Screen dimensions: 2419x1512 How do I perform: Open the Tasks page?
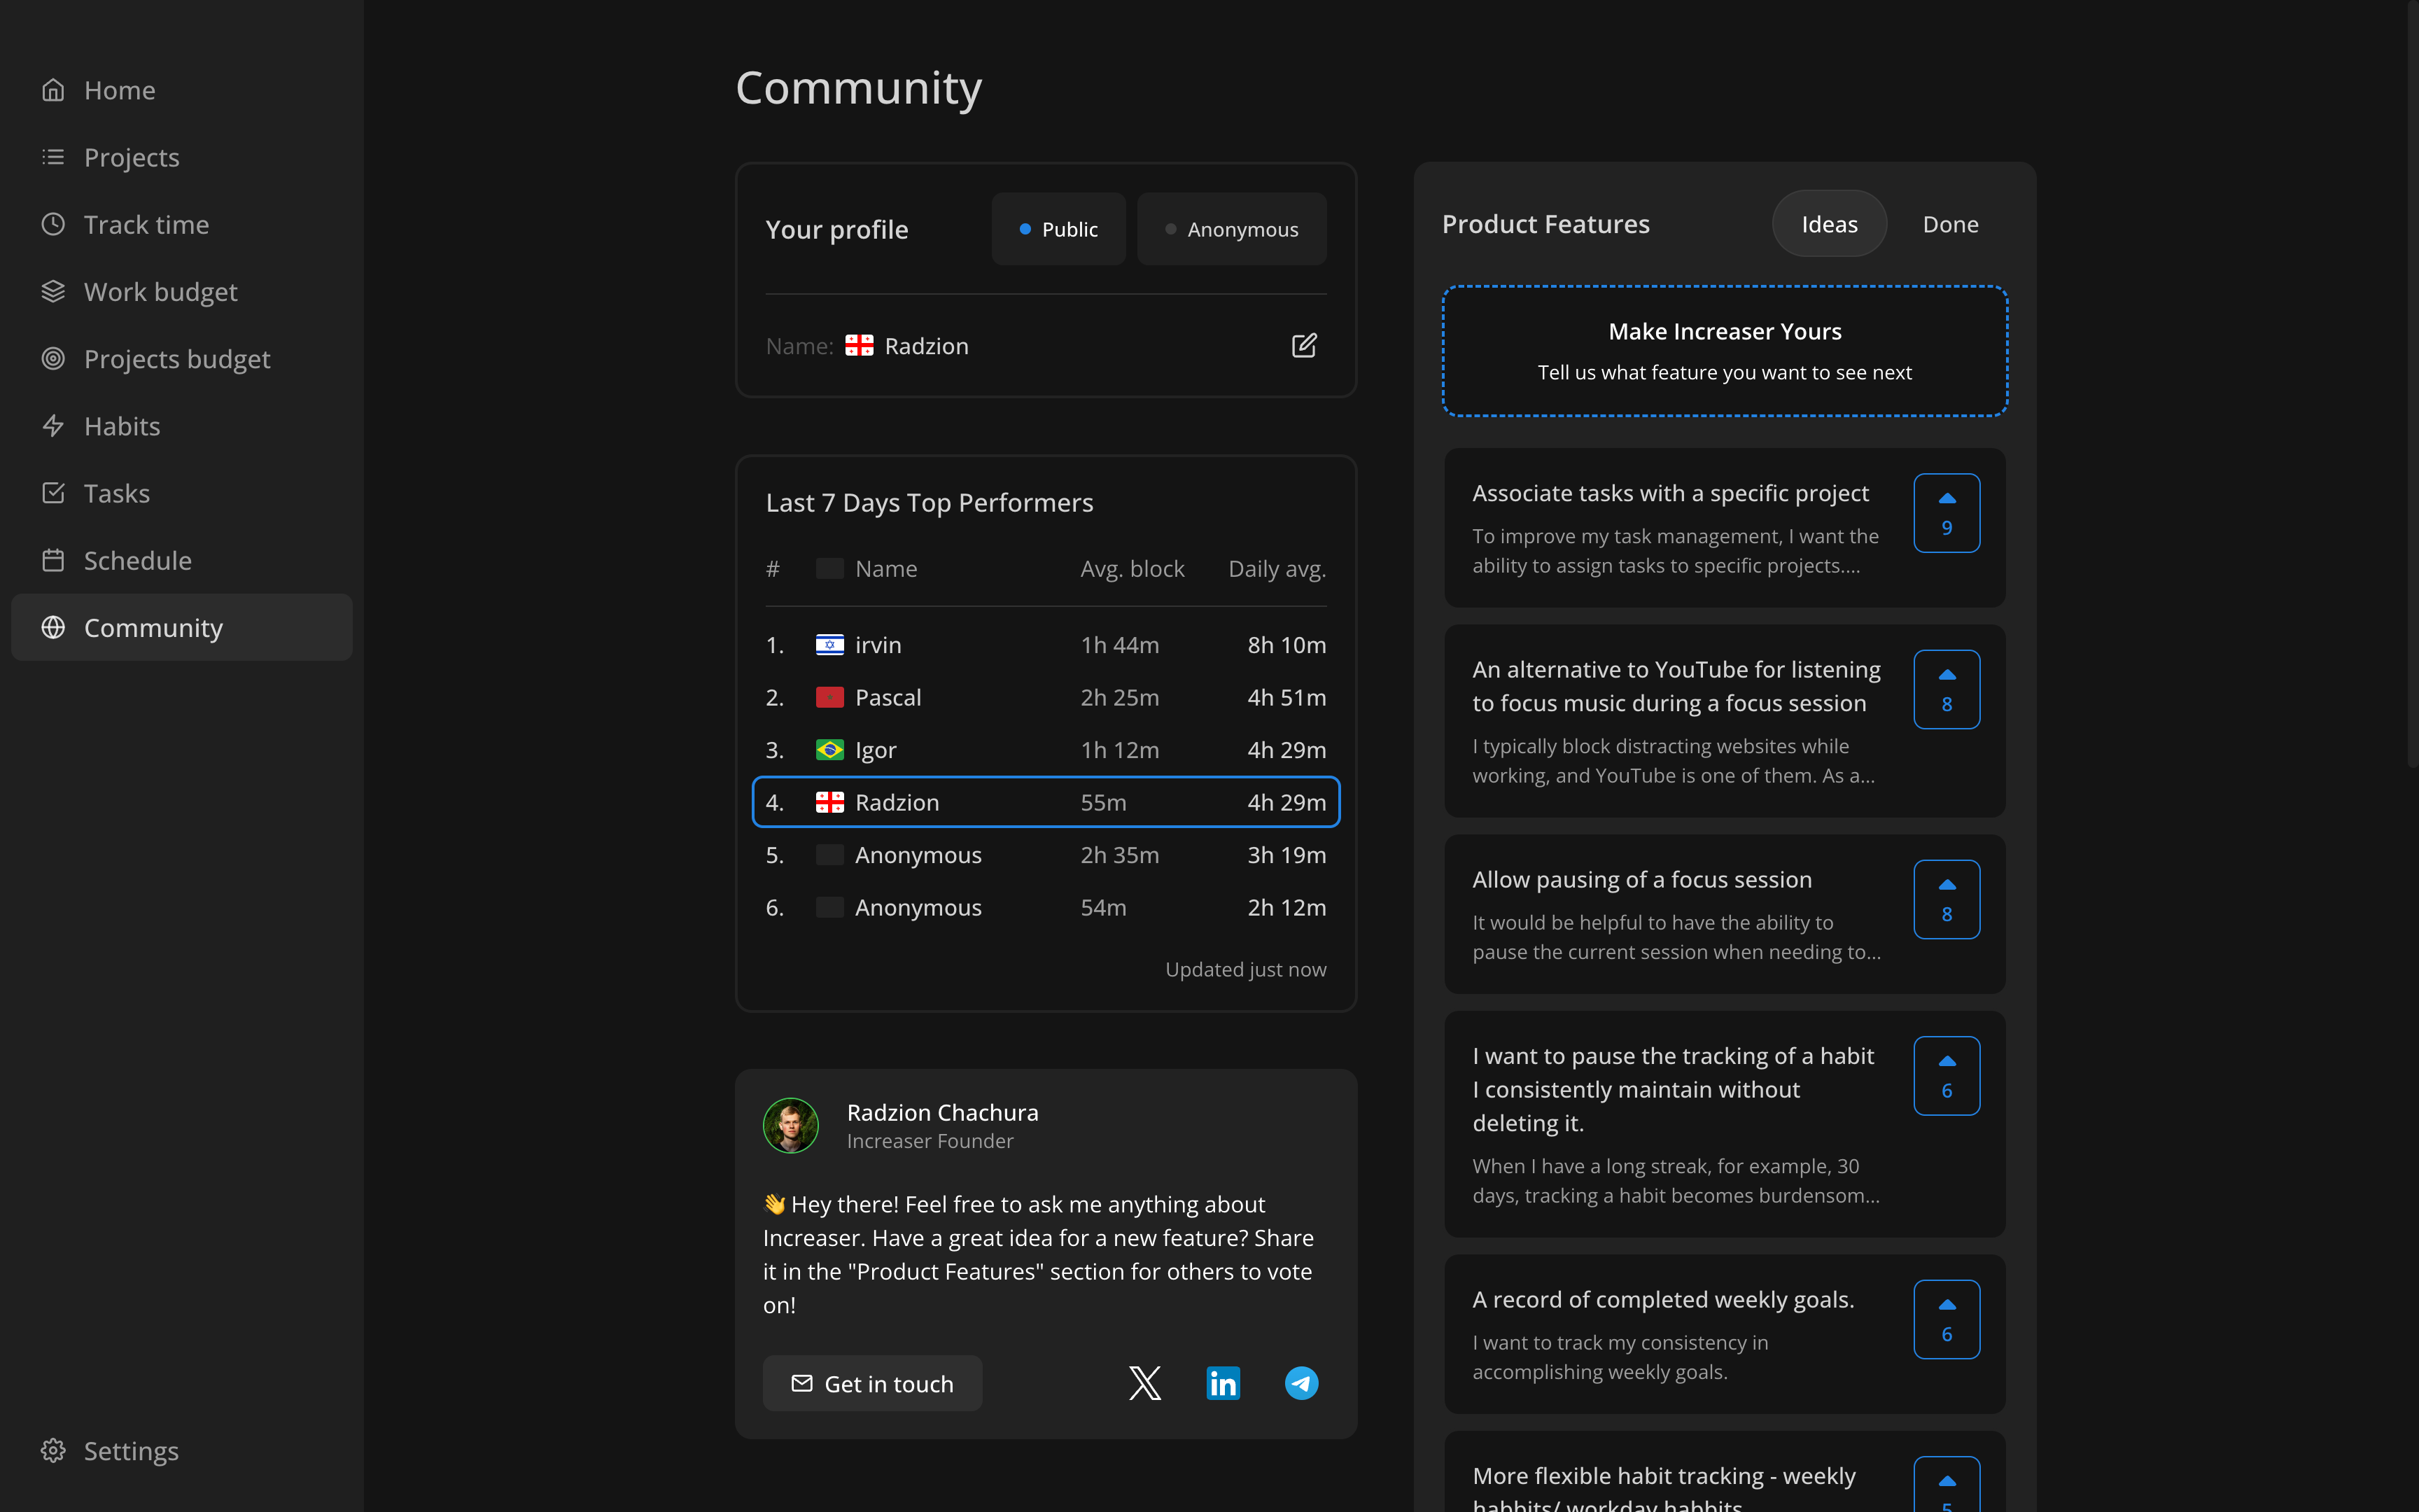coord(182,493)
